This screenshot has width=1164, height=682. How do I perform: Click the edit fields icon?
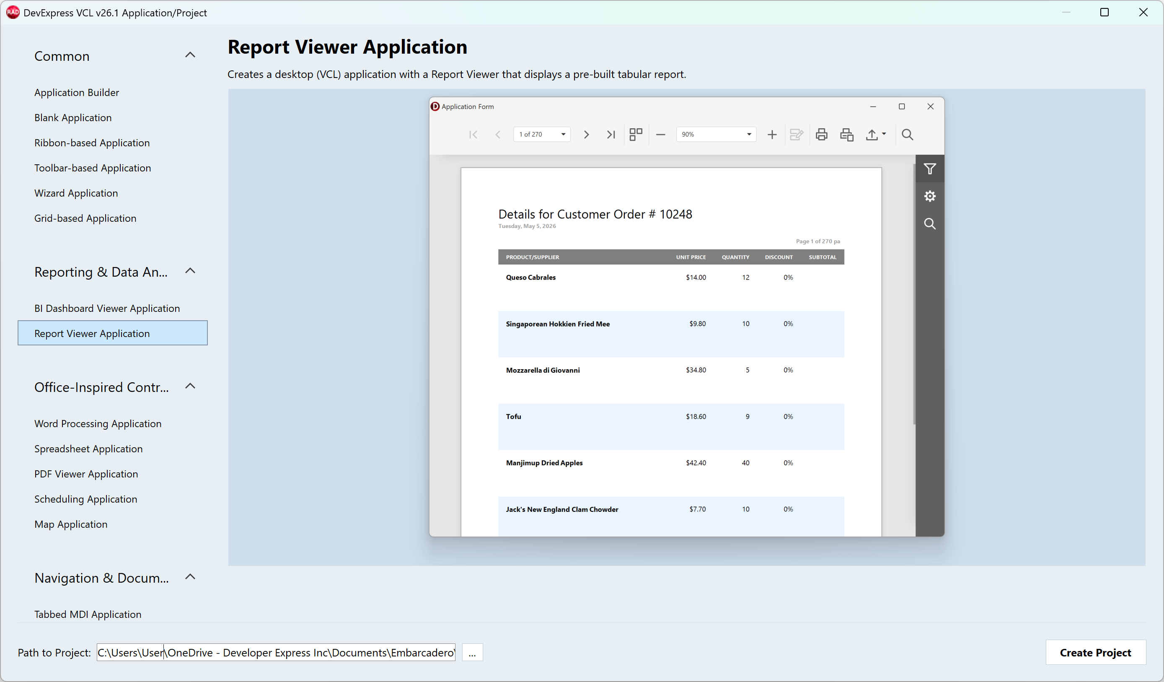(797, 135)
